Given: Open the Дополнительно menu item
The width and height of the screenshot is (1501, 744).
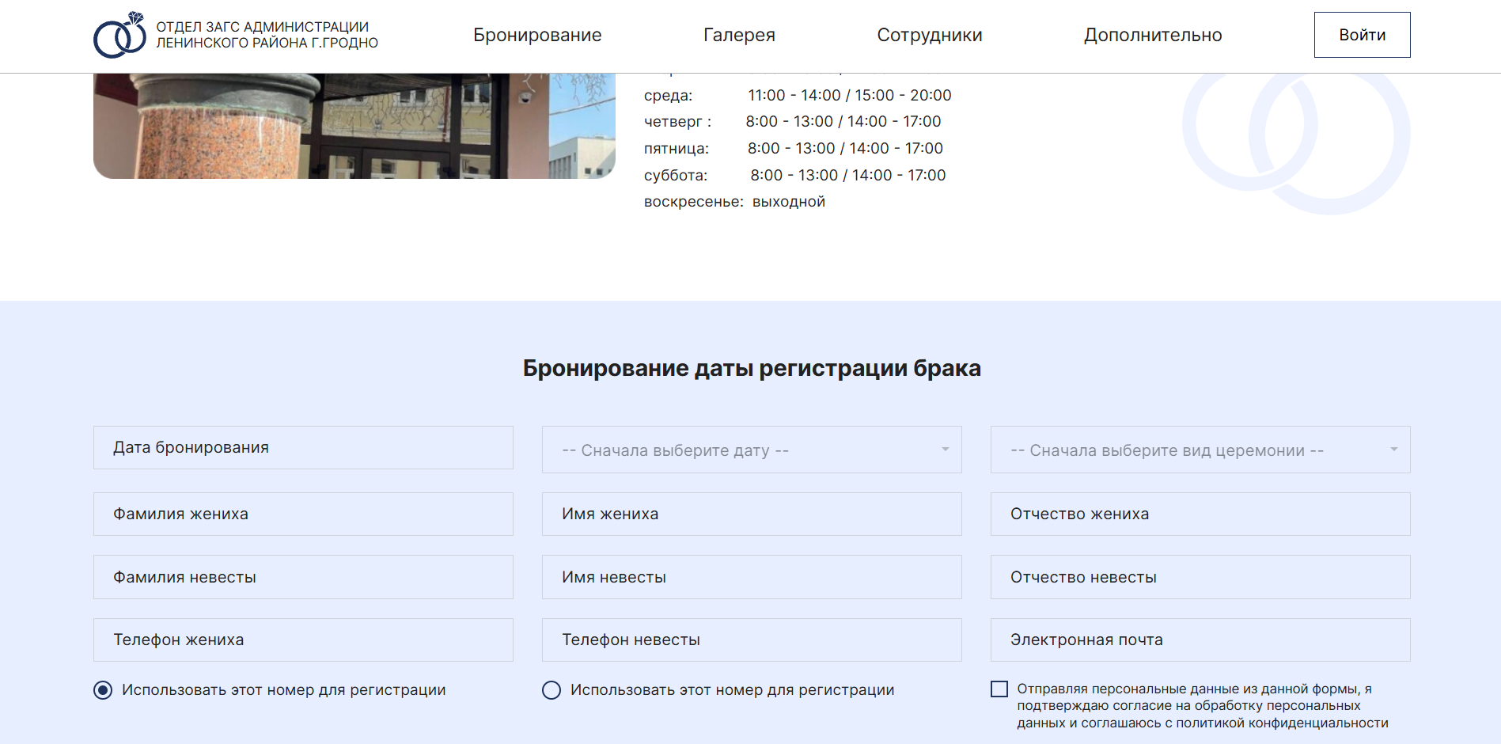Looking at the screenshot, I should pyautogui.click(x=1153, y=35).
